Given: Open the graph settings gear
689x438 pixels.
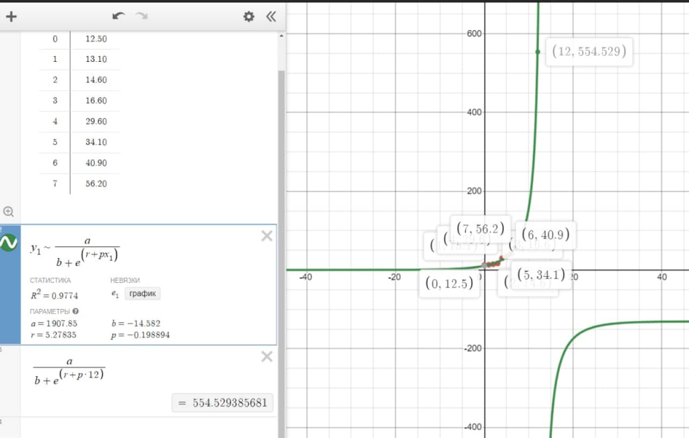Looking at the screenshot, I should point(249,17).
